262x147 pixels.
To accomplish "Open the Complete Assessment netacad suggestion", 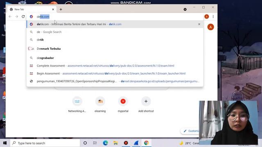I will (x=115, y=66).
